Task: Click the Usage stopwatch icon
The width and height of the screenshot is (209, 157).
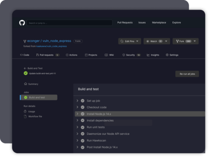Action: click(25, 112)
